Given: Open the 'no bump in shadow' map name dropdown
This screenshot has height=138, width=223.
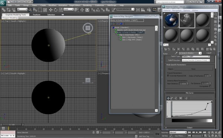Looking at the screenshot, I should point(190,53).
